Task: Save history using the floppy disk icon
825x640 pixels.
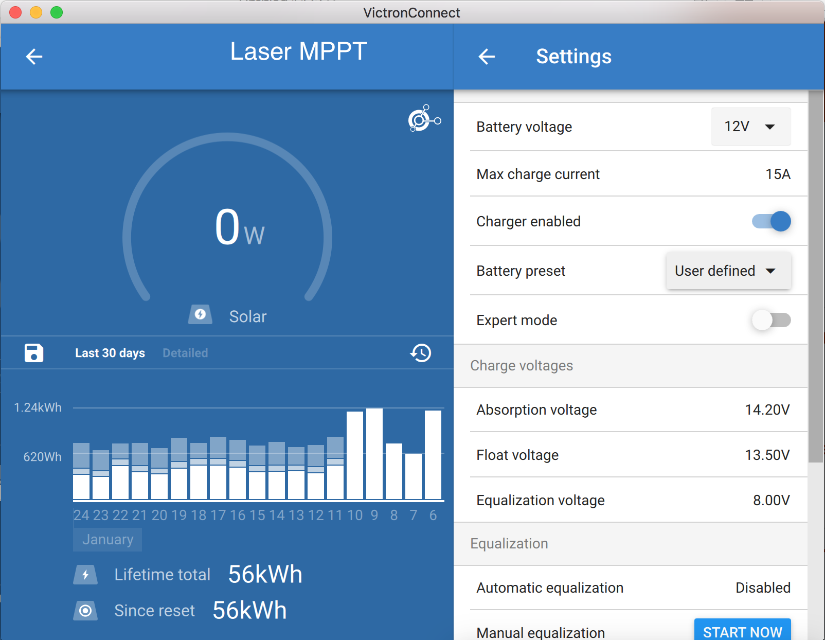Action: pyautogui.click(x=34, y=353)
